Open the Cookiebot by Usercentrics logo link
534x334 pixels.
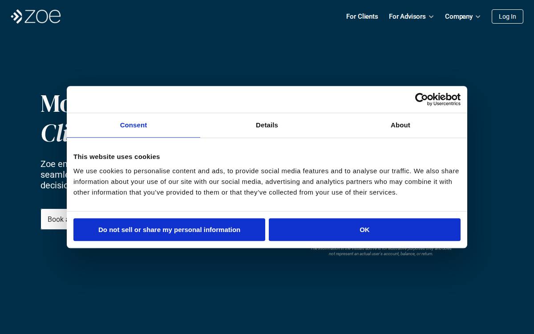tap(437, 99)
